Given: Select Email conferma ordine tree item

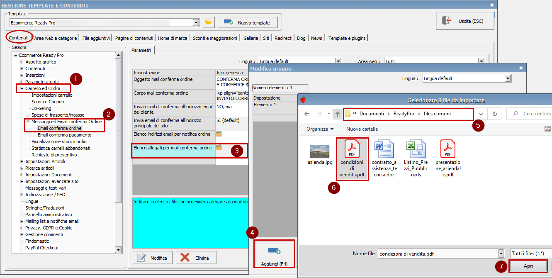Looking at the screenshot, I should [x=59, y=128].
